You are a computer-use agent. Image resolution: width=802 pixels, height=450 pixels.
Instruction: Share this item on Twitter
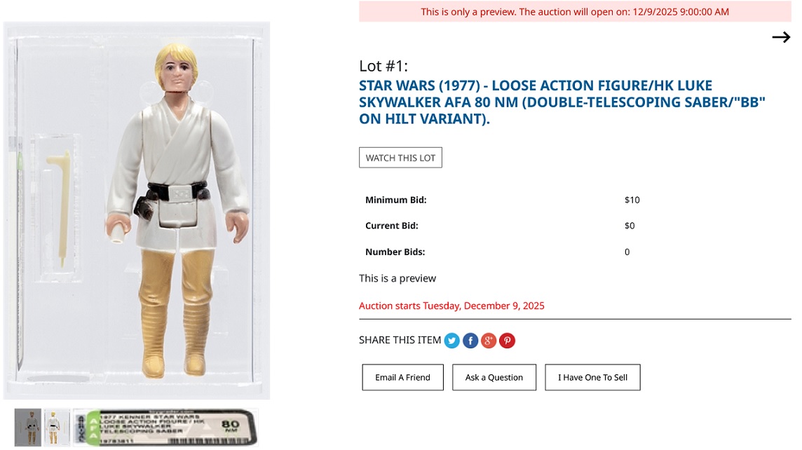click(452, 341)
